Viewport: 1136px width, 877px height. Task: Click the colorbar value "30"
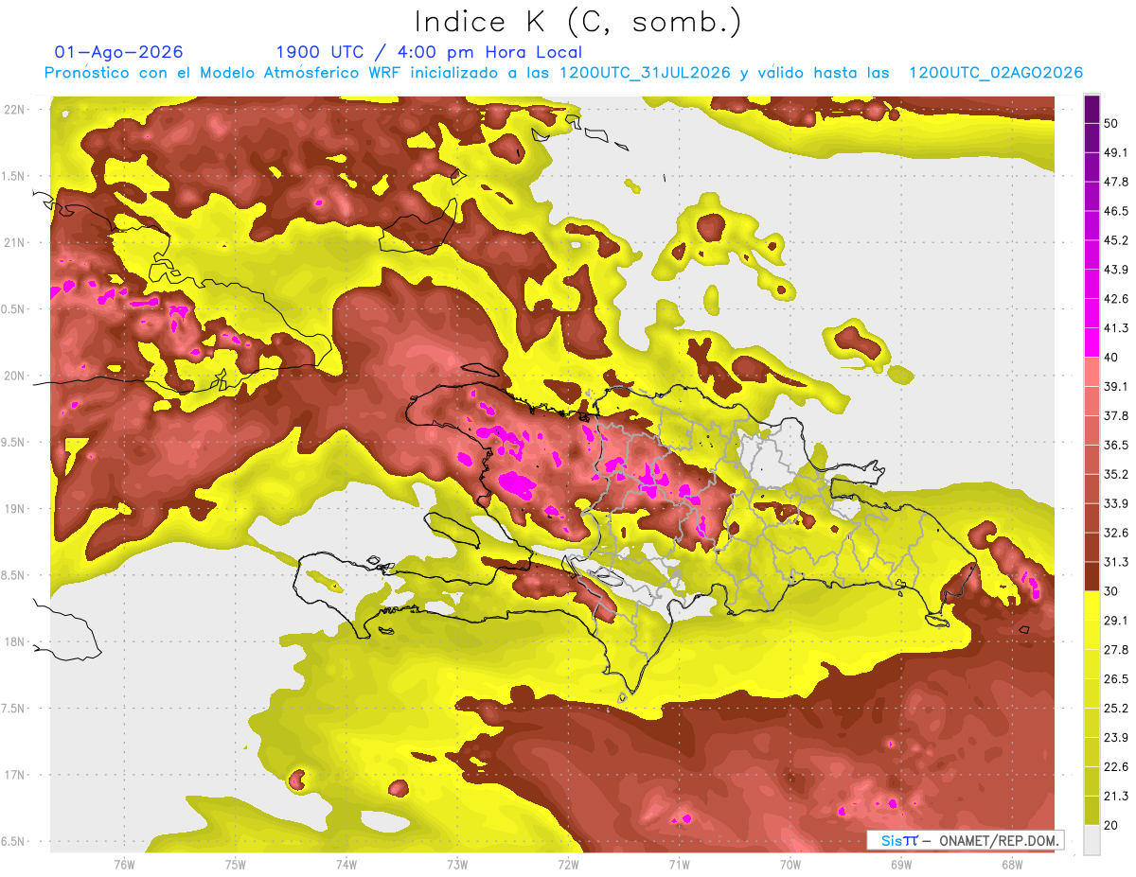point(1112,591)
